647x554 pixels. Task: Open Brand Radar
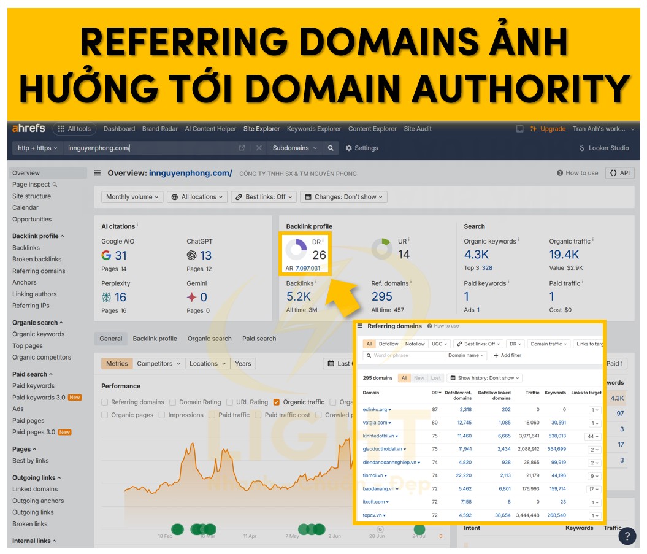point(159,129)
